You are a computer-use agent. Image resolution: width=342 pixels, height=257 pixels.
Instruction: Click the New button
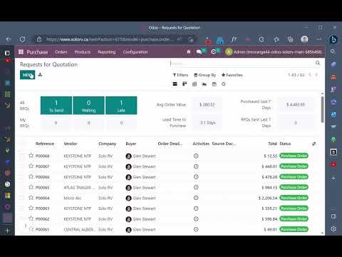tap(27, 75)
